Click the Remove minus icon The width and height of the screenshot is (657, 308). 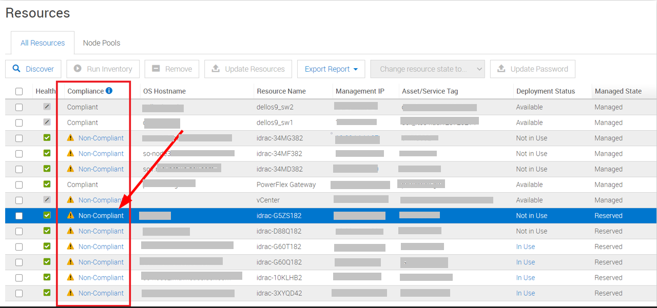157,69
